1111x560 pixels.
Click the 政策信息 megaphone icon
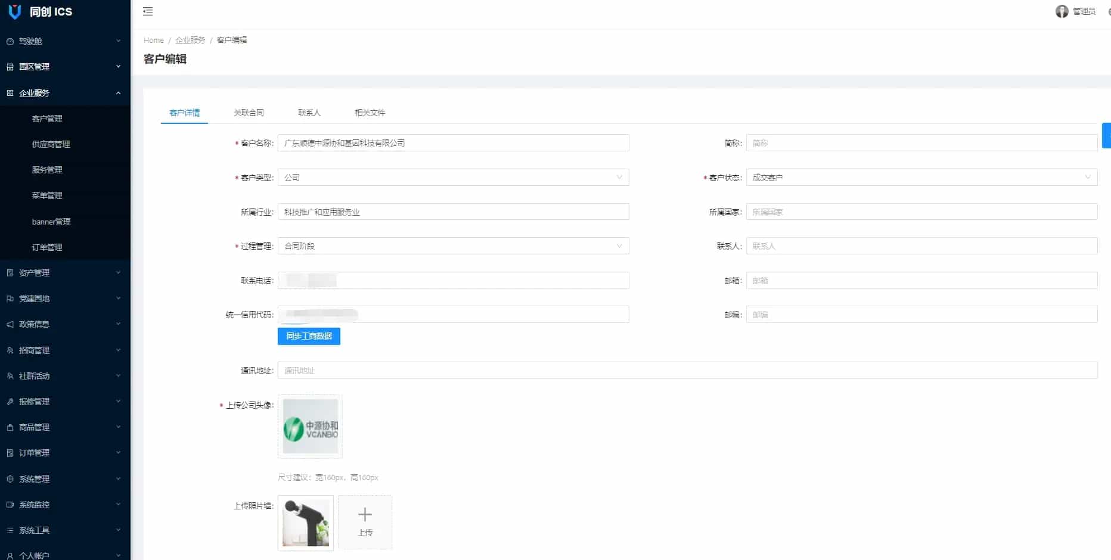pos(10,324)
